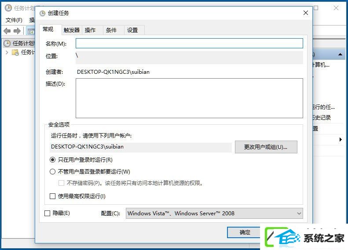Click the 更改用户或组 button

(x=266, y=147)
